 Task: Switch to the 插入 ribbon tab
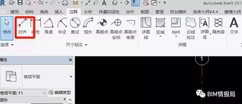coord(59,12)
